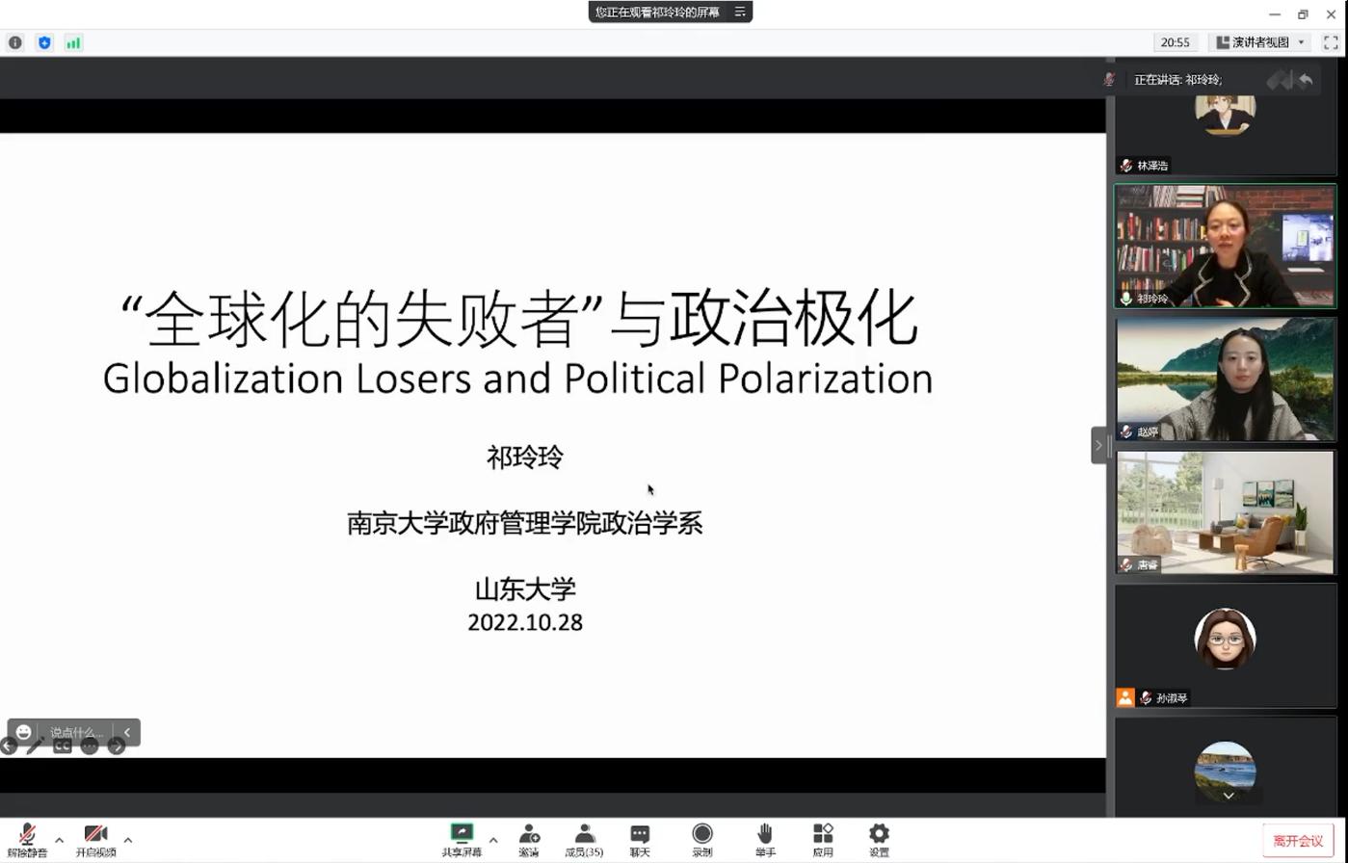1348x863 pixels.
Task: Expand audio options arrow beside 解除静音
Action: (x=59, y=840)
